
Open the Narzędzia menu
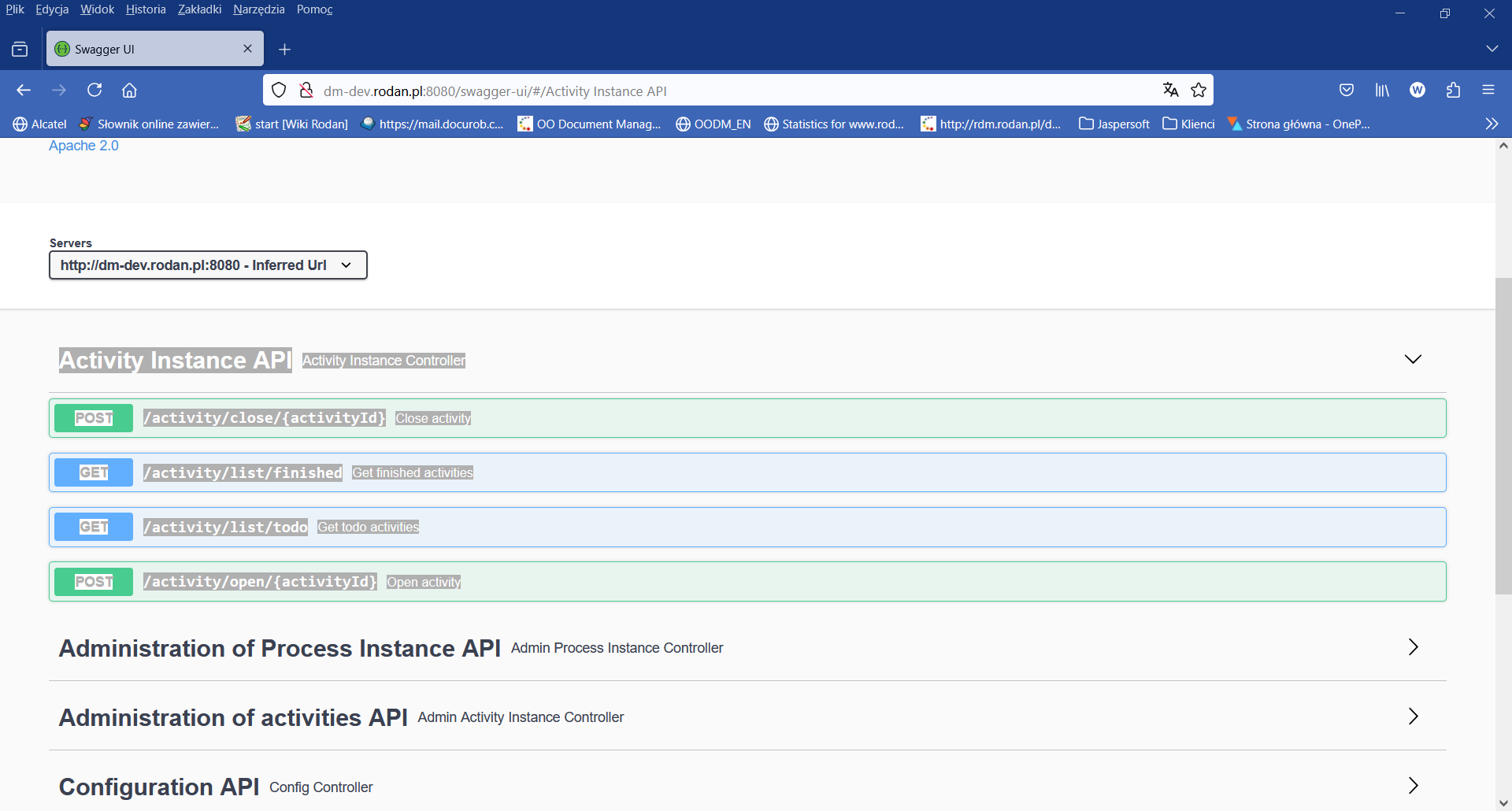259,9
